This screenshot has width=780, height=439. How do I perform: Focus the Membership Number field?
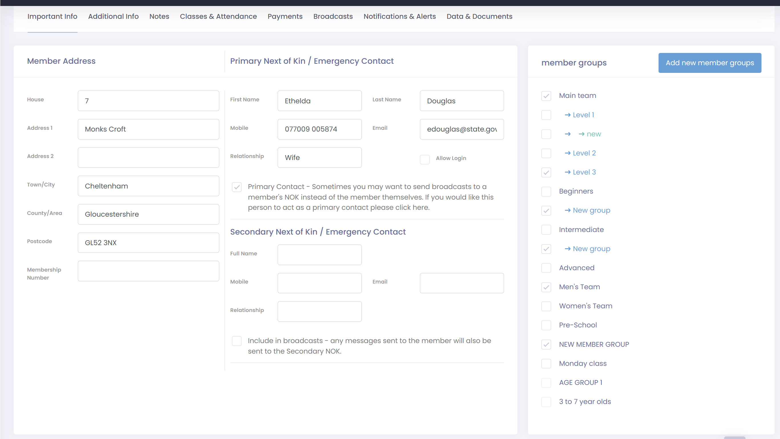148,271
